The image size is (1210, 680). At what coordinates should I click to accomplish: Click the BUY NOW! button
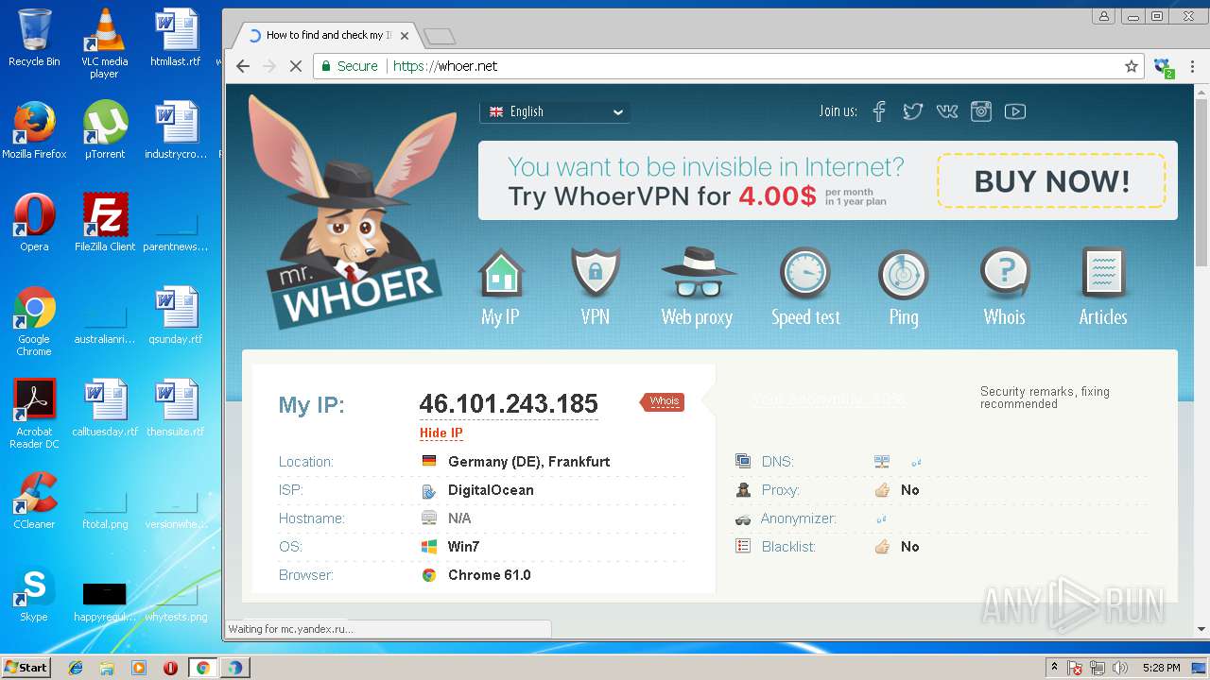[1051, 181]
